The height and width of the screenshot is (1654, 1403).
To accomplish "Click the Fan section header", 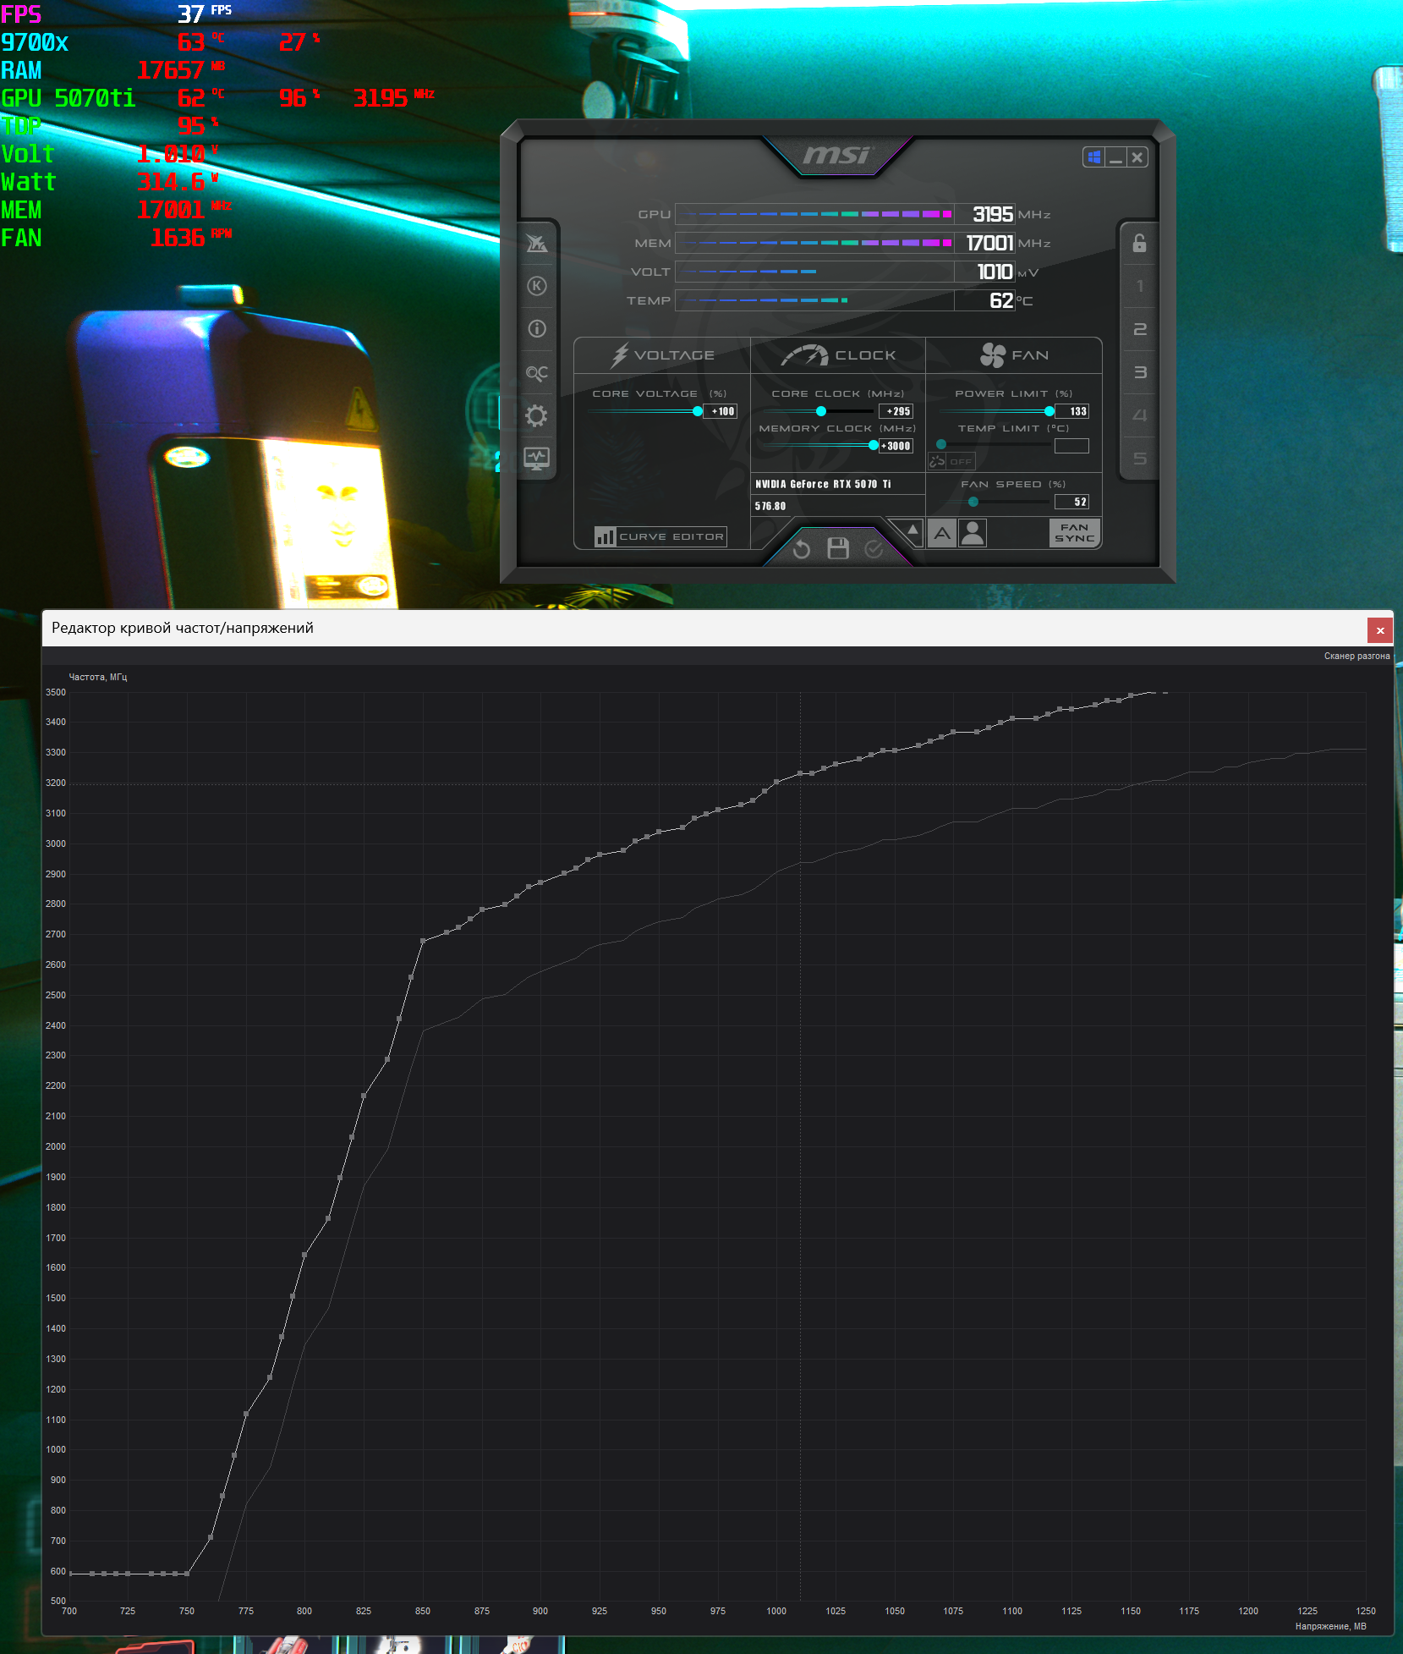I will (1014, 355).
